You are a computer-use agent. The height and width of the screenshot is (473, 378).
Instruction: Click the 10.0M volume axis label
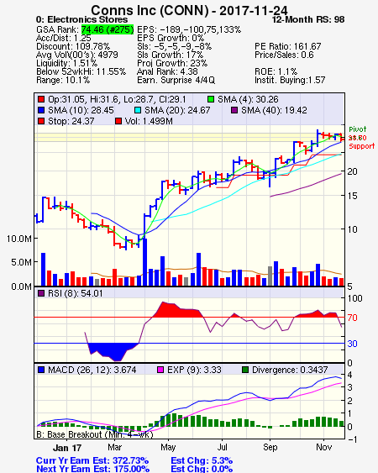(19, 239)
